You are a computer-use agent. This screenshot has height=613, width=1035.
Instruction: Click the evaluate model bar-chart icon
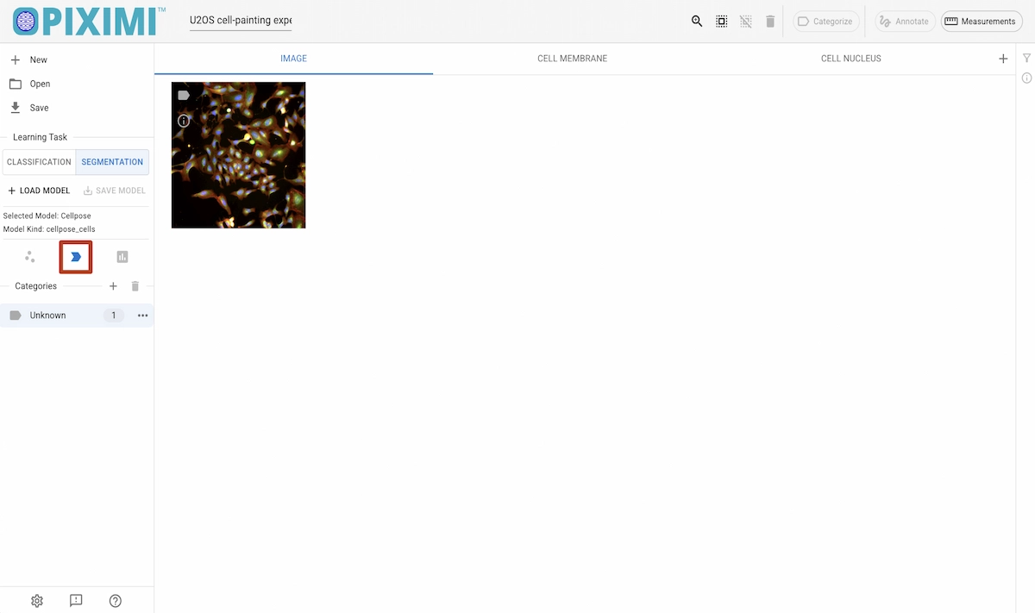pos(122,257)
